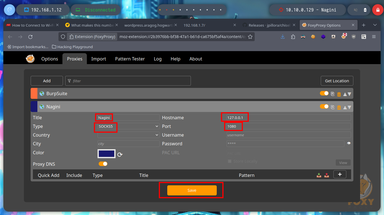Click the Add proxy button
This screenshot has height=215, width=384.
47,81
